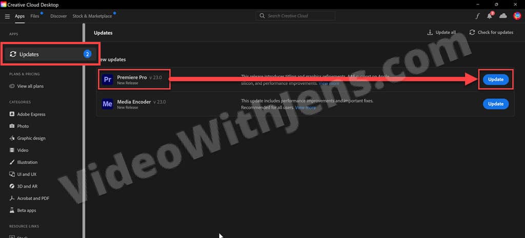The height and width of the screenshot is (238, 525).
Task: Open Graphic design category
Action: pos(31,138)
